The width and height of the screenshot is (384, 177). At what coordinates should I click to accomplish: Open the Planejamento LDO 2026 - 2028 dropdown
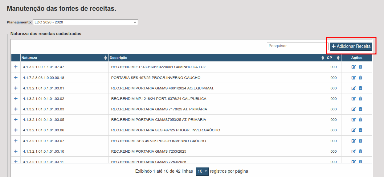(85, 22)
